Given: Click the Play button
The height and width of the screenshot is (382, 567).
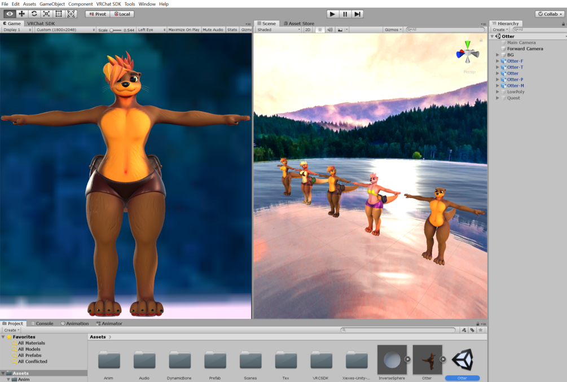Looking at the screenshot, I should coord(333,14).
